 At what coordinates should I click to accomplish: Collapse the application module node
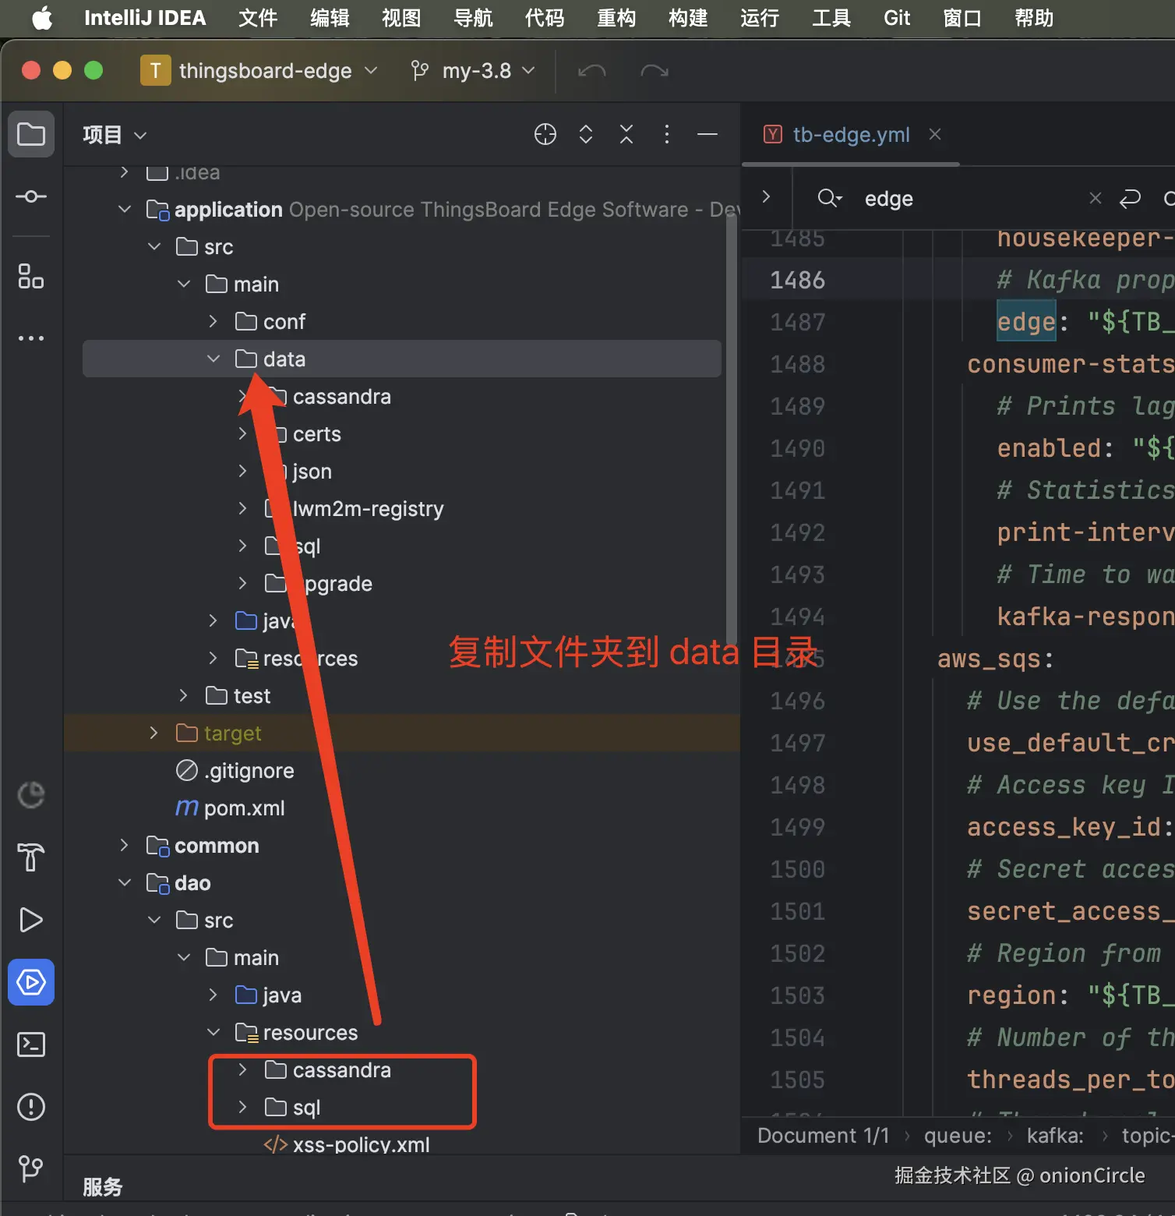[x=125, y=210]
